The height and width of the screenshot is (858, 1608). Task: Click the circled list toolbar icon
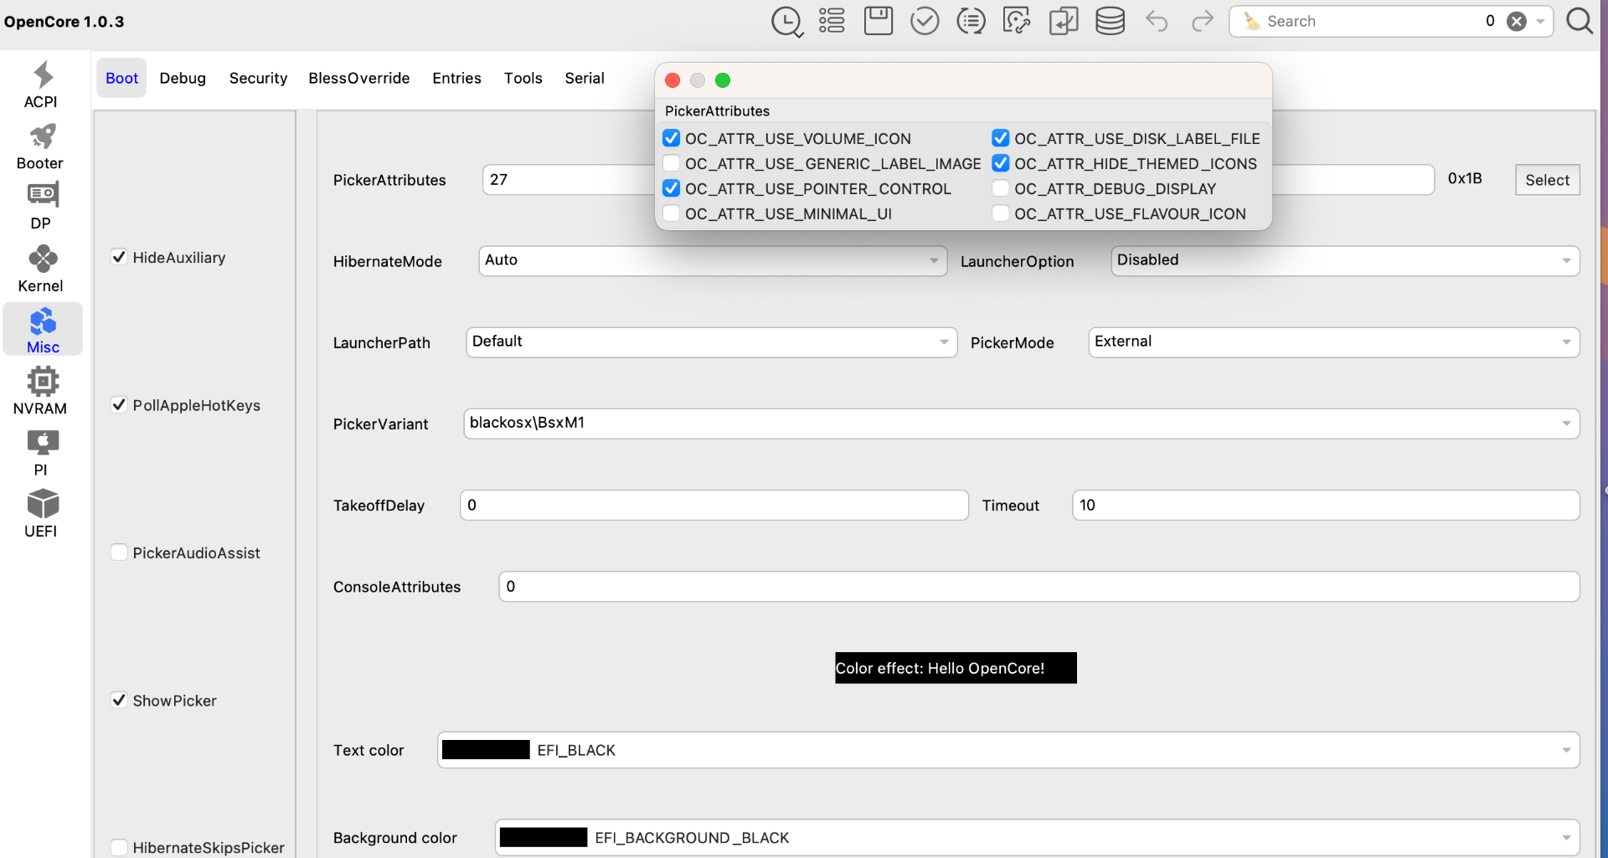[x=971, y=21]
